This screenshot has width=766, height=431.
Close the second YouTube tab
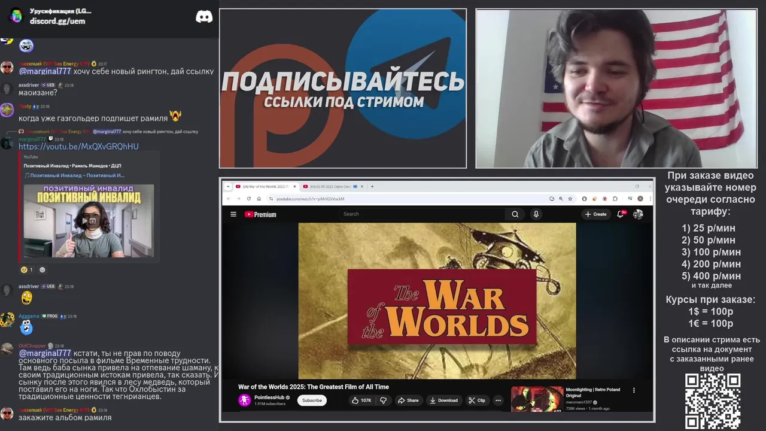point(363,186)
